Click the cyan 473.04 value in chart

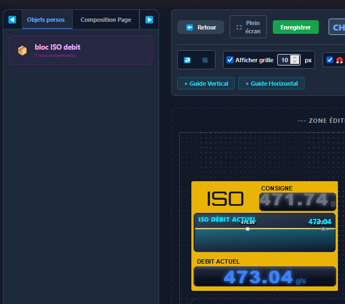320,222
